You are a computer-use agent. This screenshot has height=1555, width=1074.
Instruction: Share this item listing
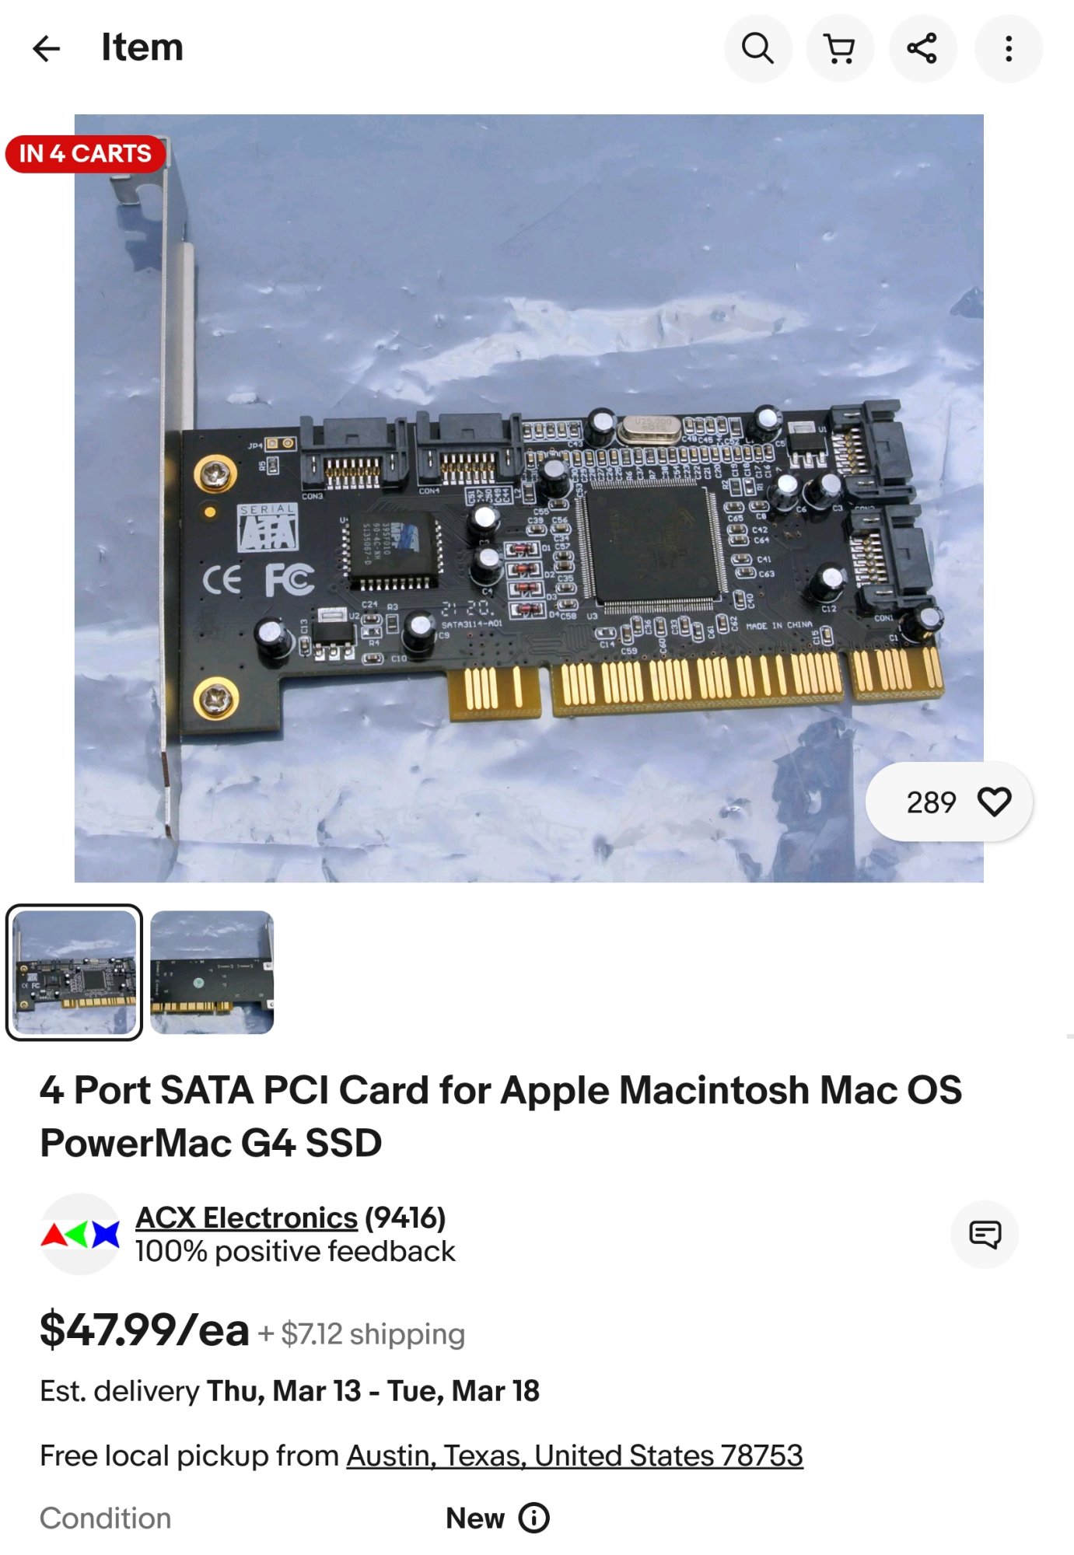coord(922,48)
